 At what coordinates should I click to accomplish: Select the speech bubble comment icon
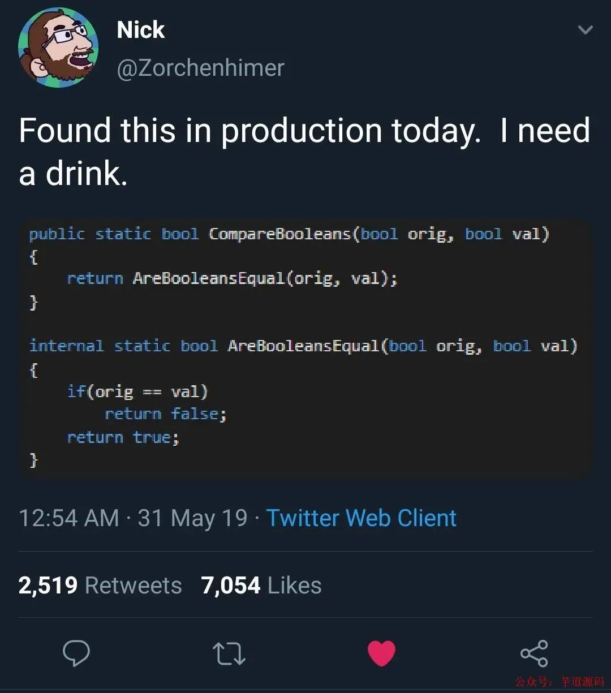click(76, 655)
